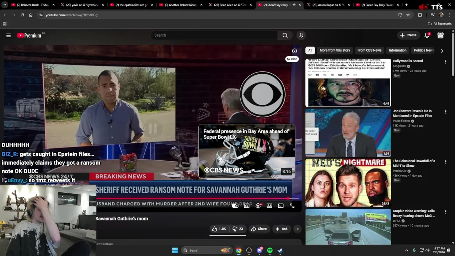Reload the page
The width and height of the screenshot is (455, 256).
pyautogui.click(x=22, y=15)
